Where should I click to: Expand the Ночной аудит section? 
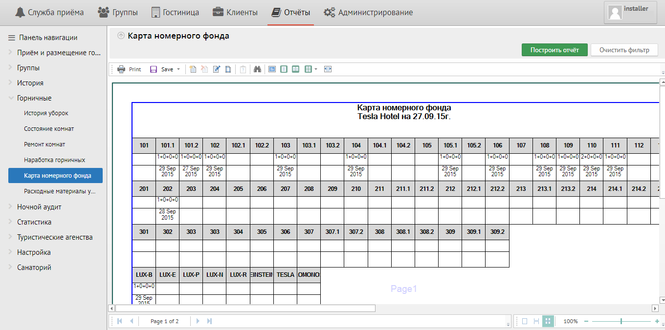point(39,207)
